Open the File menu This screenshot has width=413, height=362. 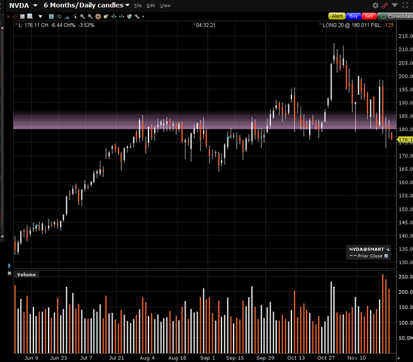[138, 5]
